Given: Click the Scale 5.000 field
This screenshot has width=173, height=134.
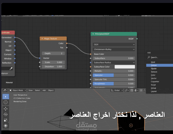Looking at the screenshot, I should [x=53, y=62].
